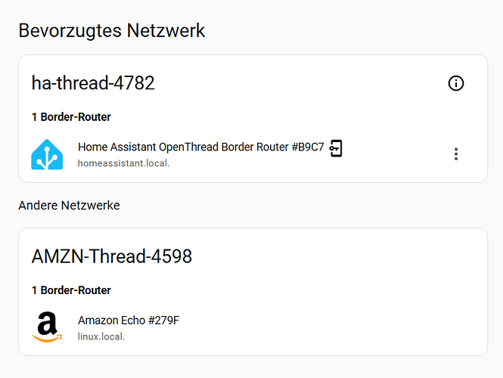Open three-dot menu for Home Assistant router
Image resolution: width=503 pixels, height=378 pixels.
[456, 154]
